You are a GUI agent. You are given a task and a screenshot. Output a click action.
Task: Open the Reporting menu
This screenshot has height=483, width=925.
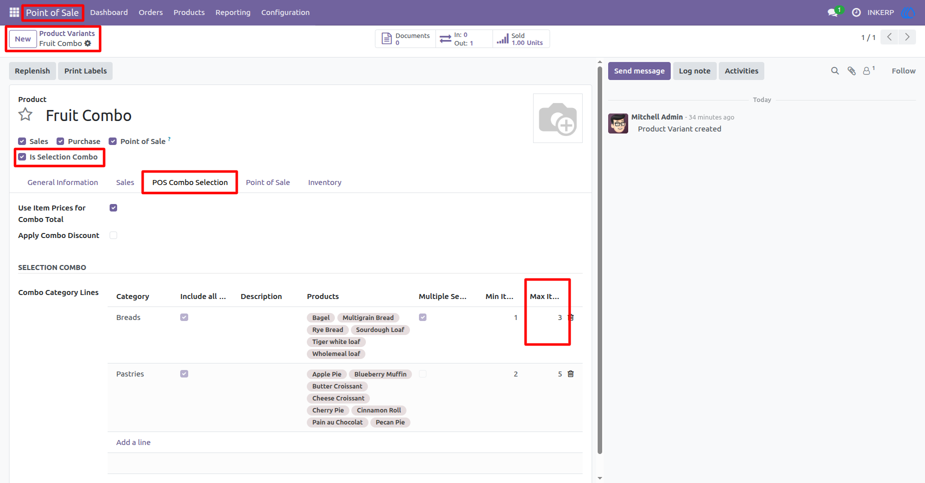tap(233, 12)
